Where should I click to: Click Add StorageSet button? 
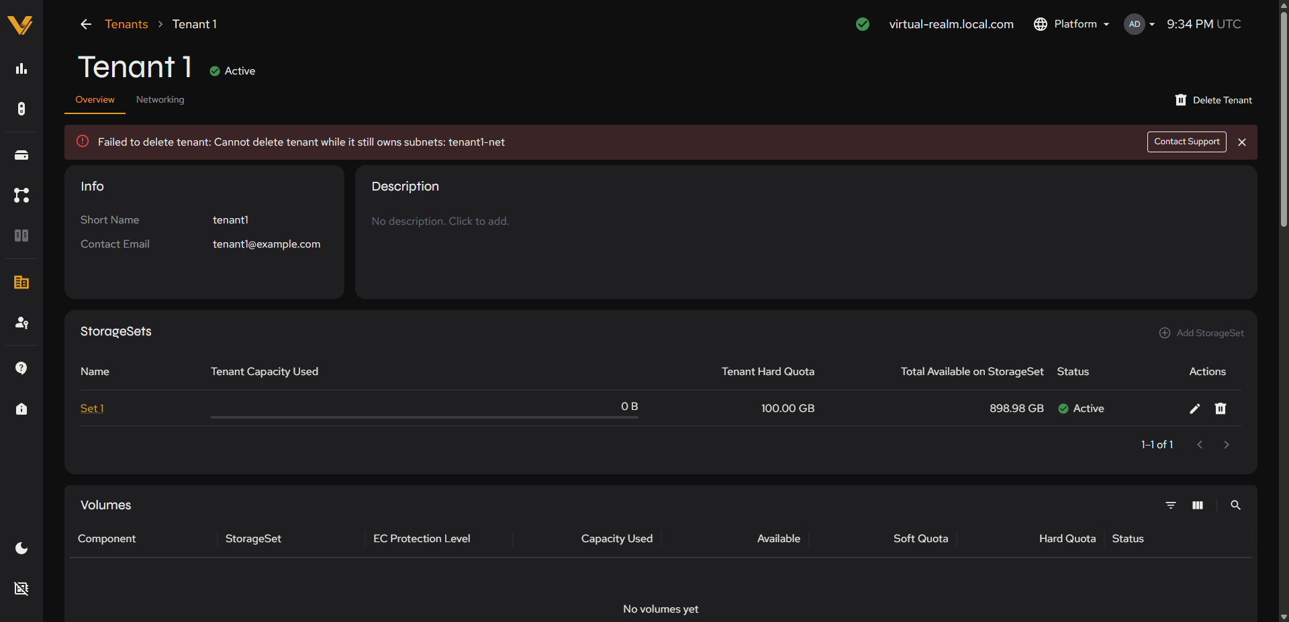point(1202,333)
